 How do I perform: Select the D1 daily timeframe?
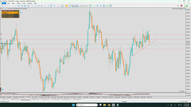pos(51,6)
